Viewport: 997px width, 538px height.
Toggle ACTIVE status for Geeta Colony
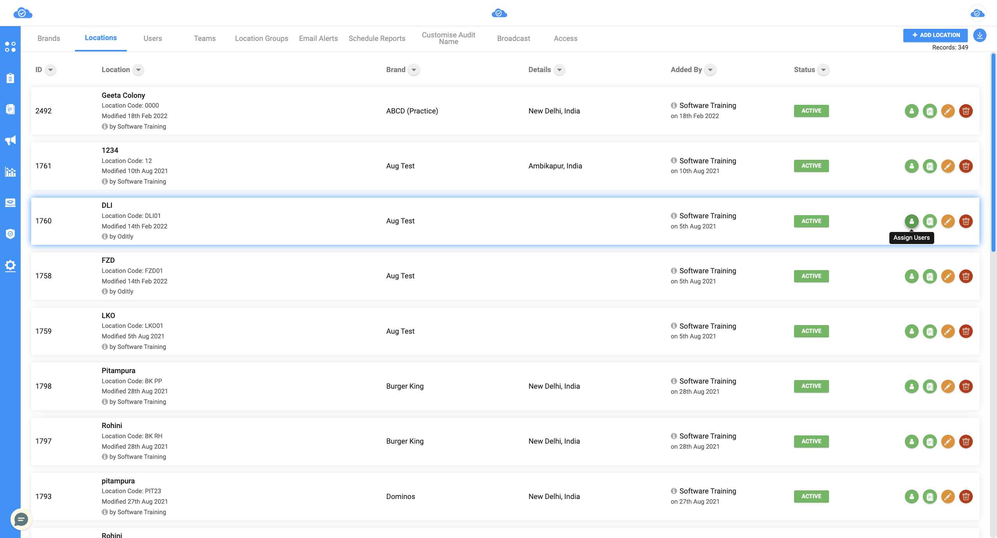[x=811, y=111]
